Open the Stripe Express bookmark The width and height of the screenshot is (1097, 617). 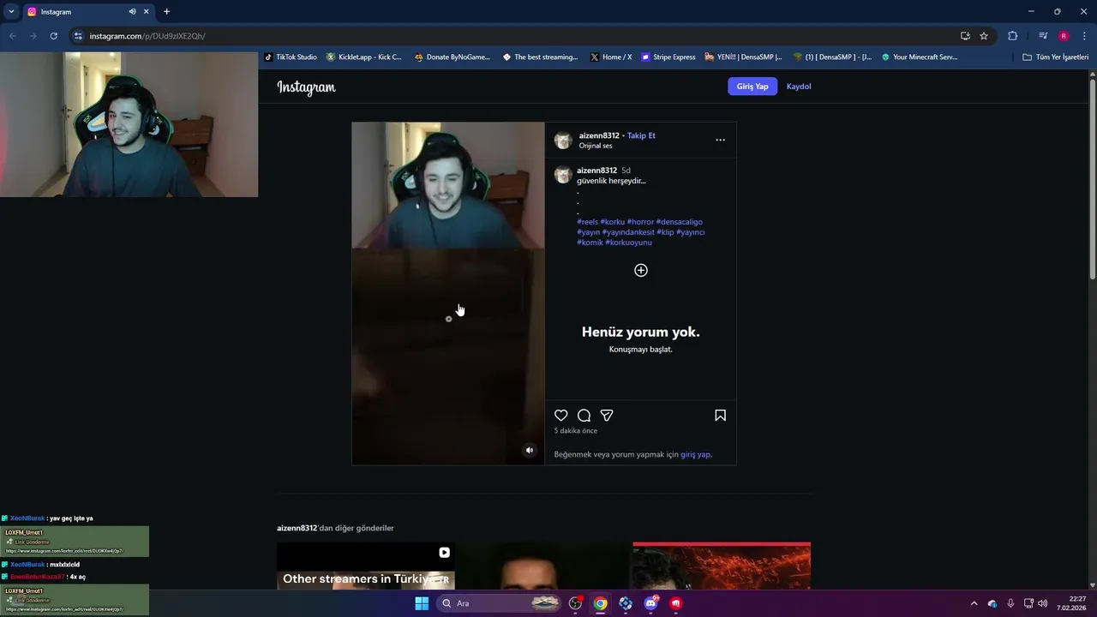tap(668, 57)
